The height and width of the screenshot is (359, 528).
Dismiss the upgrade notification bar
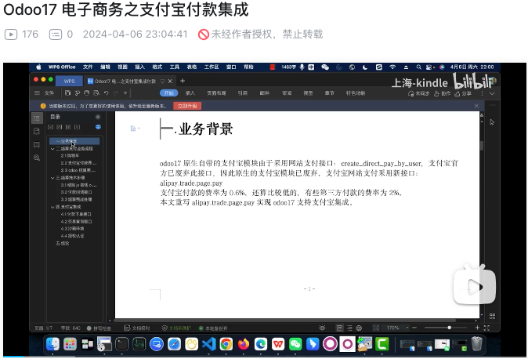point(476,106)
